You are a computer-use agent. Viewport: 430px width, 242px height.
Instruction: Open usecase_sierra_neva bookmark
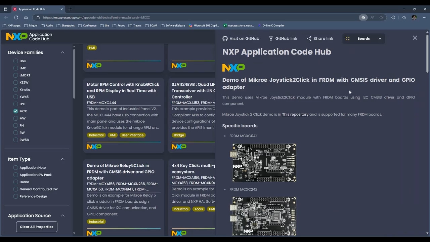pyautogui.click(x=239, y=26)
